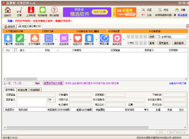
Task: Expand the arrow beside 批量发货
Action: point(70,40)
